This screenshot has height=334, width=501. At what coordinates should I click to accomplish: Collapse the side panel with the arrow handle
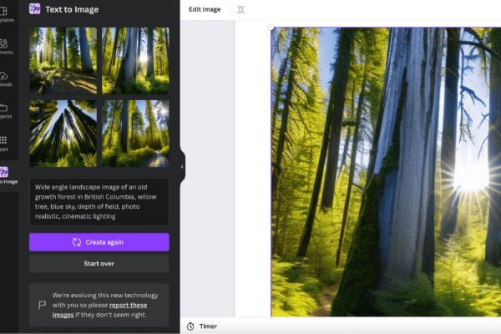(x=182, y=166)
